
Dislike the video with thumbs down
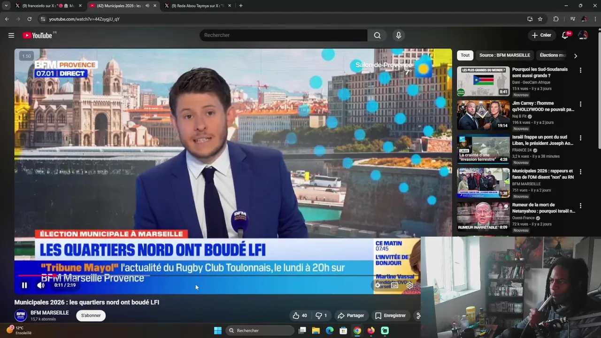click(x=321, y=315)
